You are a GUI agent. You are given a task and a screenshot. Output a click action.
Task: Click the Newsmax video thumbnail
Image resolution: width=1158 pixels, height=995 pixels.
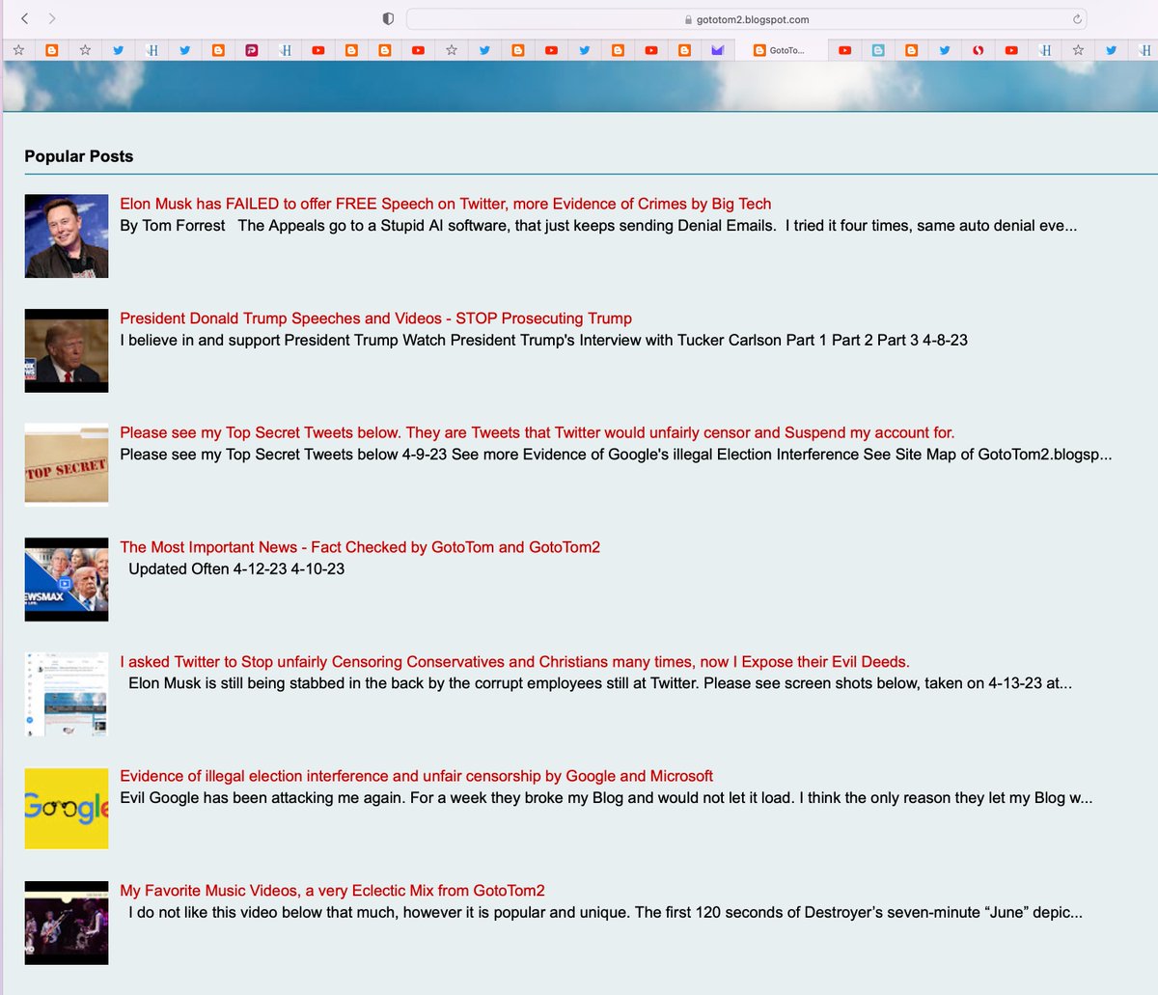pos(67,579)
